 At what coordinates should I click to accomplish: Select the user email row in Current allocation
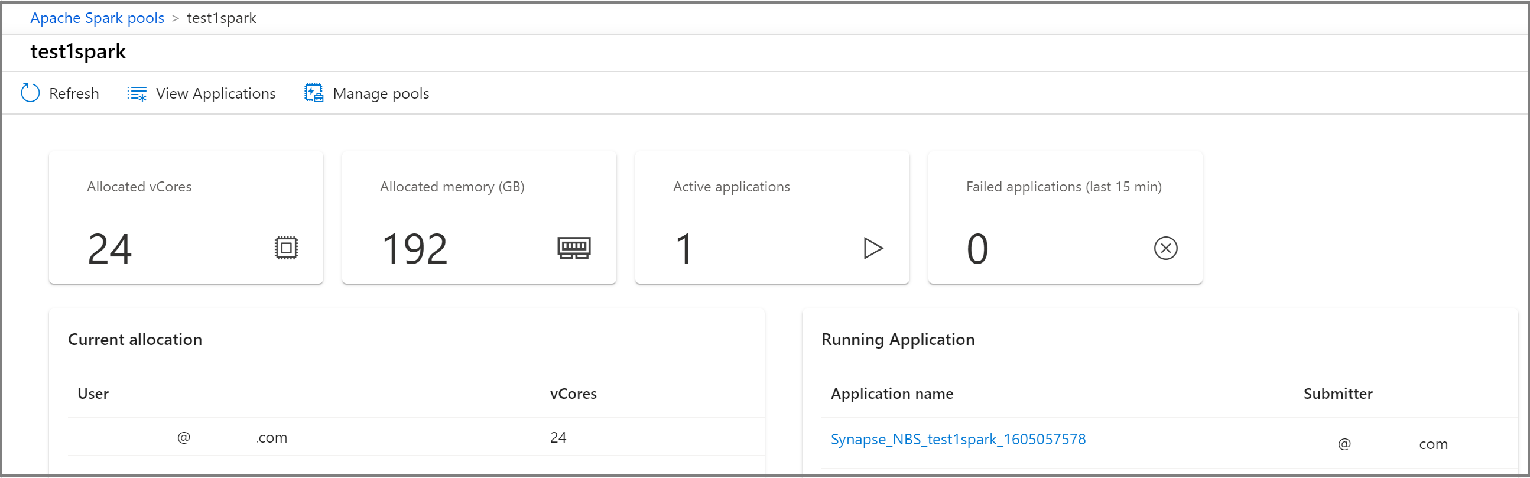point(232,438)
